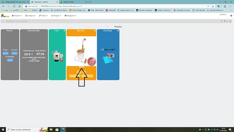Image resolution: width=234 pixels, height=132 pixels.
Task: Refresh the Skimmer widget
Action: (95, 31)
